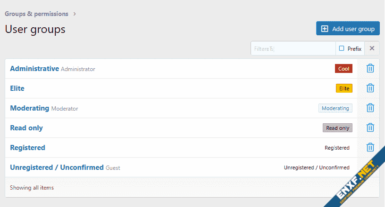
Task: Open the Read only group
Action: pyautogui.click(x=26, y=128)
